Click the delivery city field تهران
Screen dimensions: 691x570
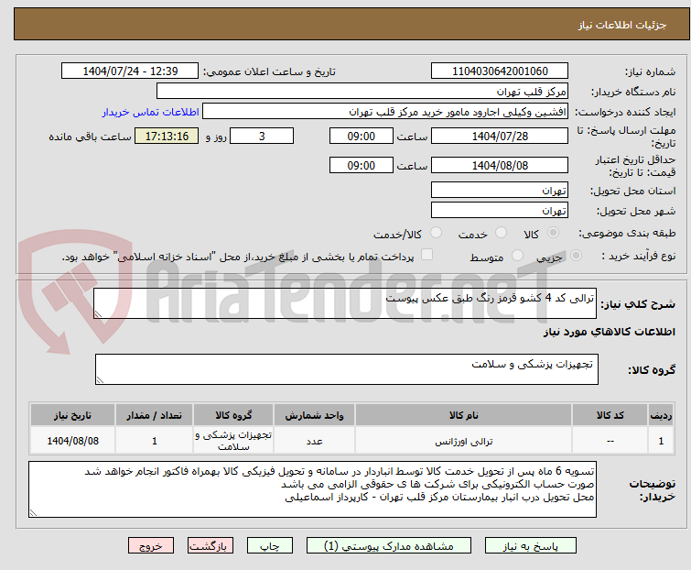point(500,211)
